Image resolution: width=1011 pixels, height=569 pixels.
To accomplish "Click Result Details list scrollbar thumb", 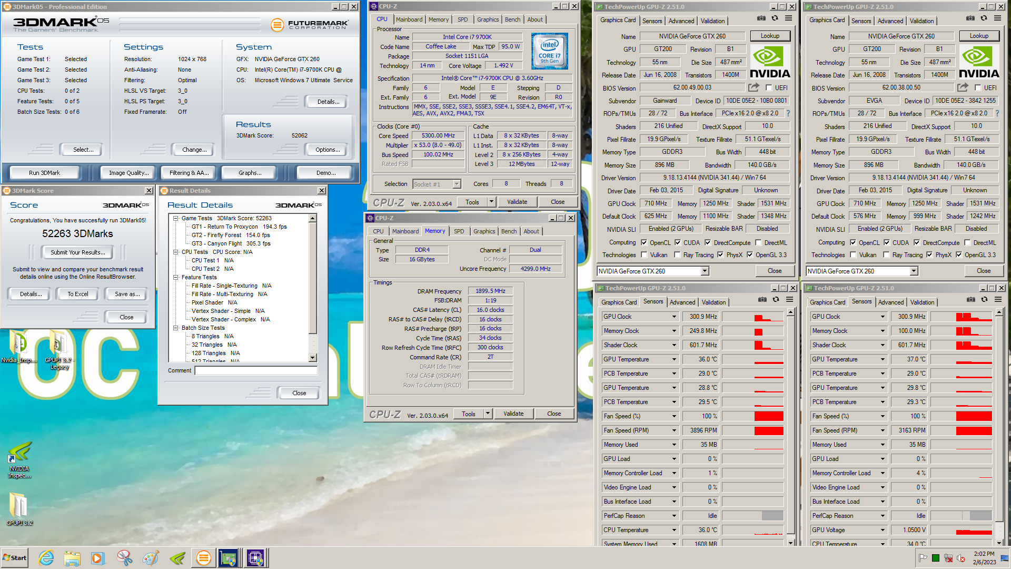I will (x=313, y=278).
